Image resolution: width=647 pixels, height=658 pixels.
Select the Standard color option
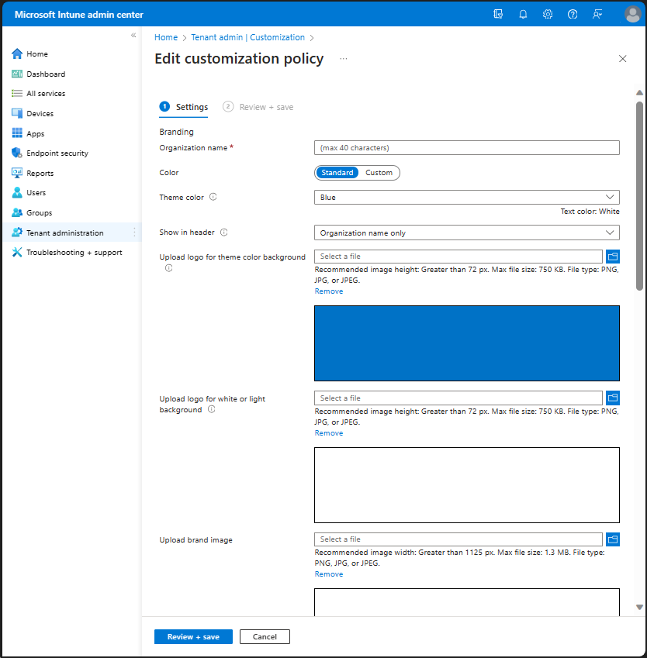click(337, 172)
